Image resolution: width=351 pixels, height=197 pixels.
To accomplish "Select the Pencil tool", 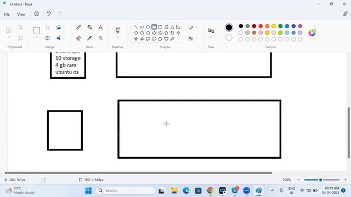I will (78, 27).
